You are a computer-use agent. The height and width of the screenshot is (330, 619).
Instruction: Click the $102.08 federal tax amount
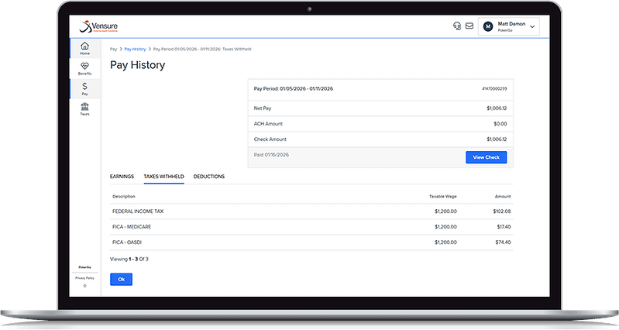point(502,211)
